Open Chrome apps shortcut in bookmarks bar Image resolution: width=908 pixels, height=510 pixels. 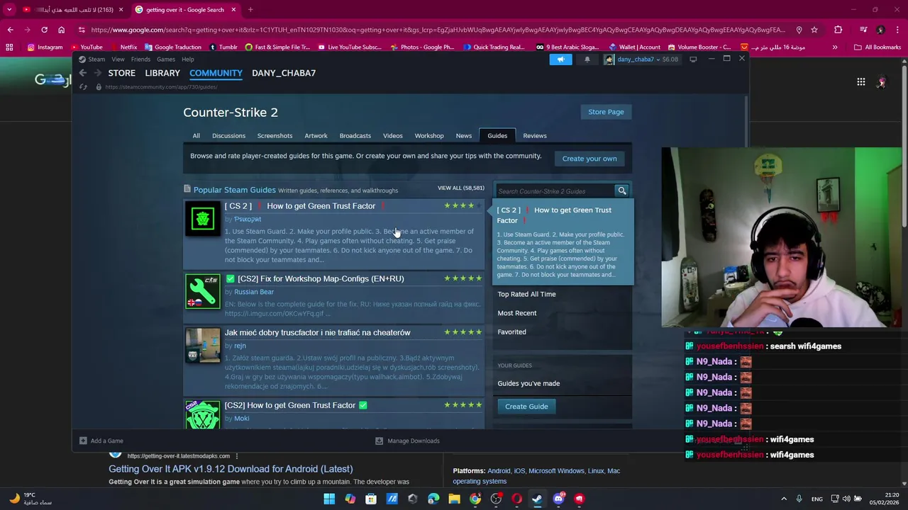pyautogui.click(x=9, y=47)
